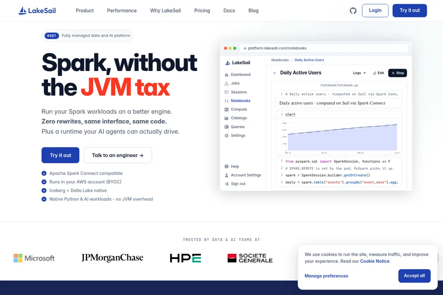443x295 pixels.
Task: Click the Microsoft logo
Action: pyautogui.click(x=34, y=258)
